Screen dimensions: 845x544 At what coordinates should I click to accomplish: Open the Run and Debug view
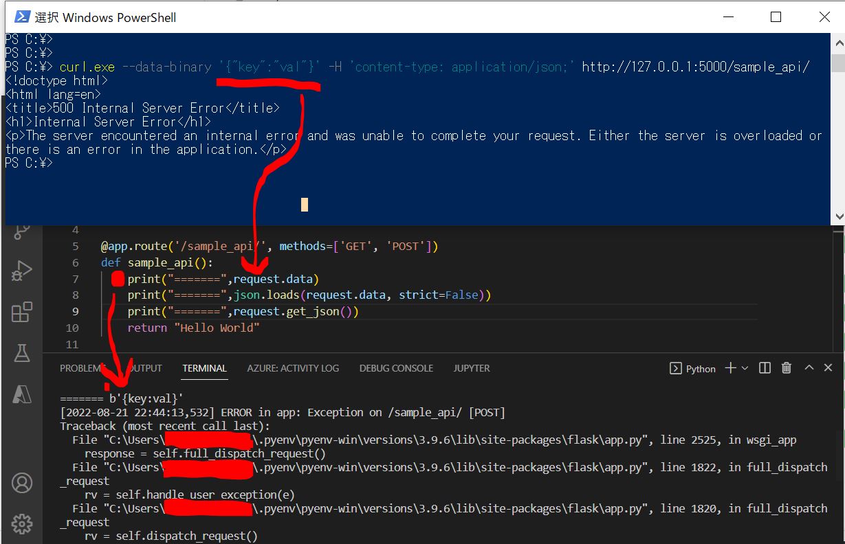click(x=22, y=271)
